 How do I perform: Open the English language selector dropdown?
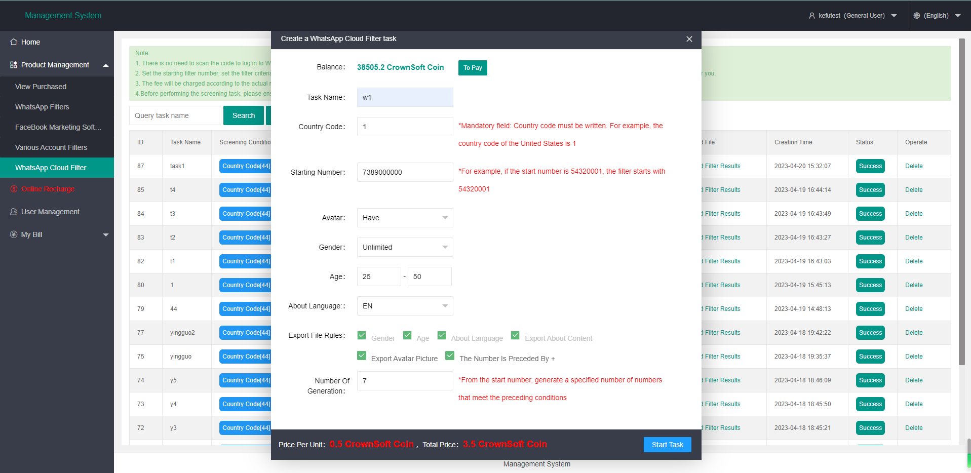point(937,16)
